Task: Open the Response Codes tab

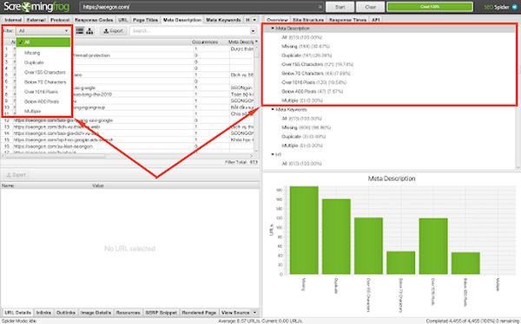Action: [x=94, y=20]
